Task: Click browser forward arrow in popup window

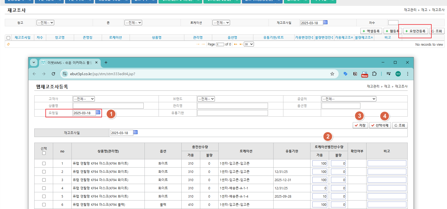Action: point(44,74)
